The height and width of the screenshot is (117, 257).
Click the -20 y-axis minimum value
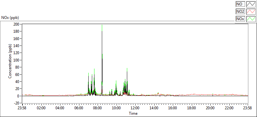coord(17,103)
